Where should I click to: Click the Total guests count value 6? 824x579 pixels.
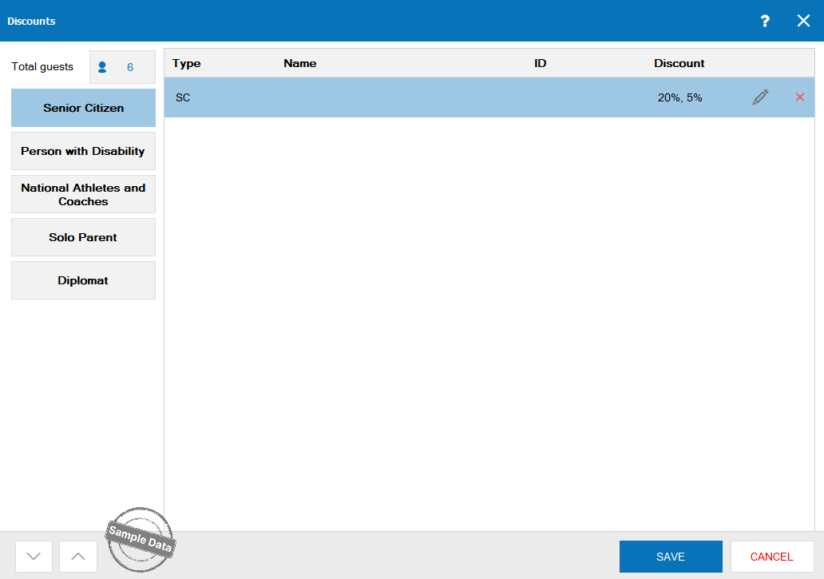coord(130,68)
